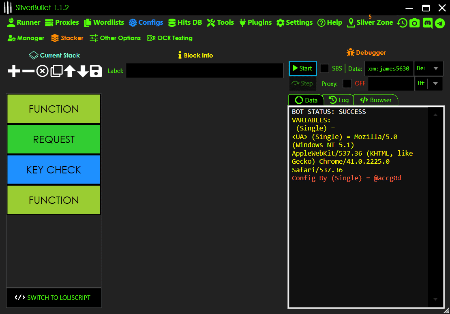Start the debugger
450x314 pixels.
tap(303, 68)
